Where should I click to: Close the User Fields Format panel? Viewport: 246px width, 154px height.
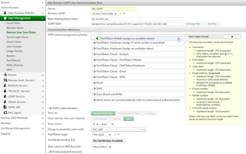[232, 37]
